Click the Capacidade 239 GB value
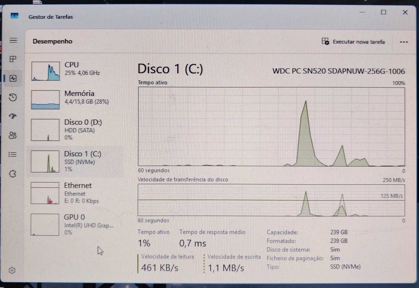 (339, 232)
